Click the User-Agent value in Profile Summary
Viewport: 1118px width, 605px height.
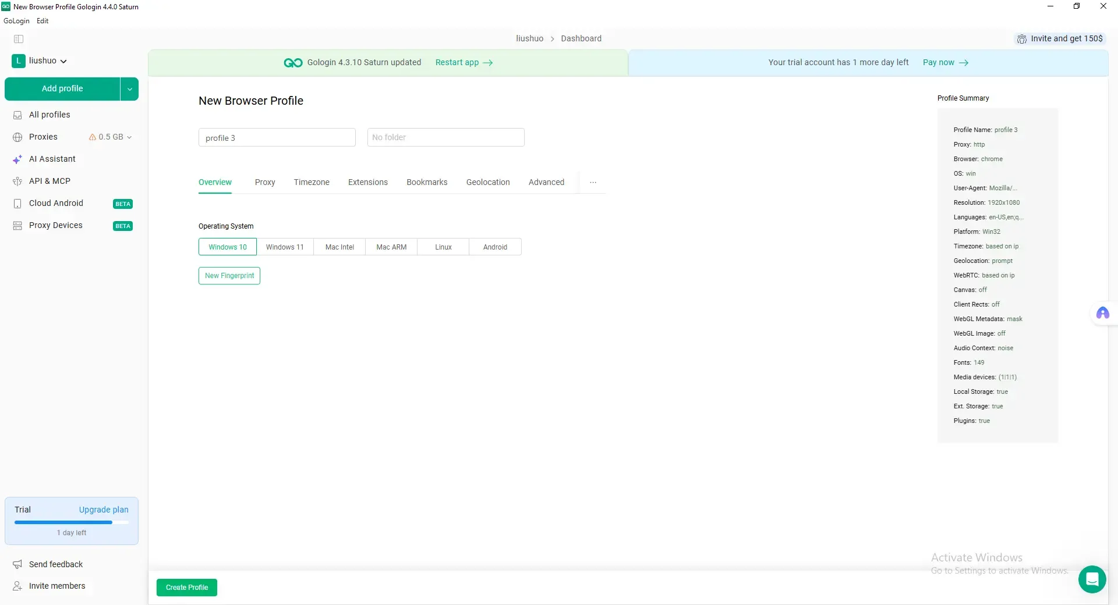[x=1003, y=188]
